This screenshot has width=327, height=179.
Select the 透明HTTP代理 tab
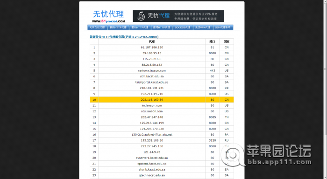[x=162, y=28]
